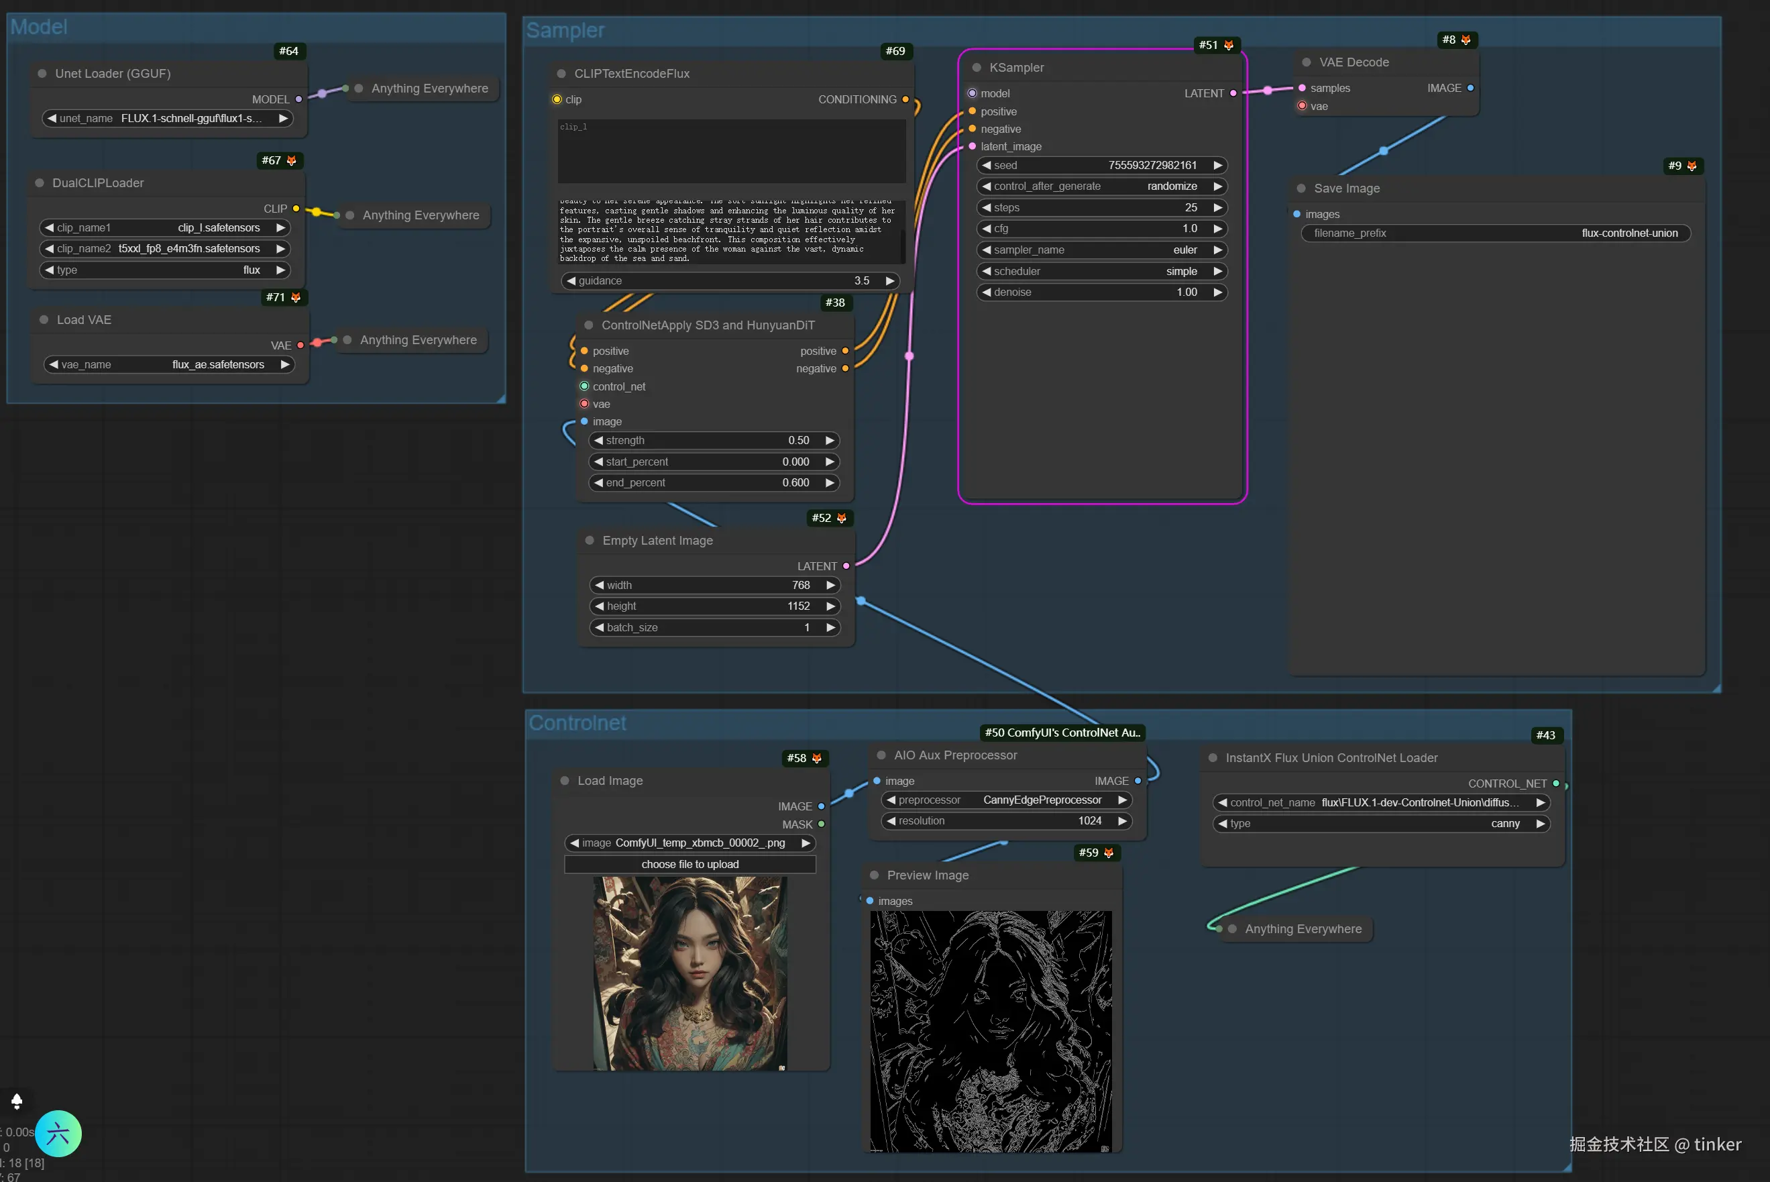This screenshot has width=1770, height=1182.
Task: Click the fox badge icon on Save Image #9
Action: pos(1692,166)
